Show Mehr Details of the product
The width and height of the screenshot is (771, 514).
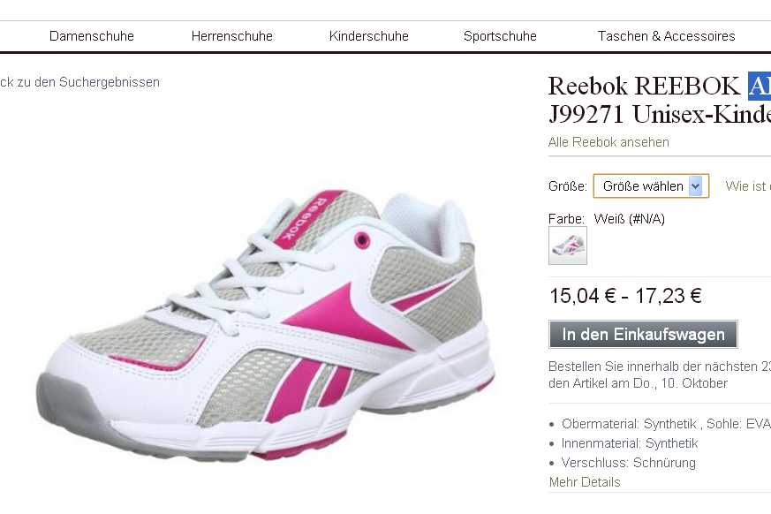(x=585, y=482)
